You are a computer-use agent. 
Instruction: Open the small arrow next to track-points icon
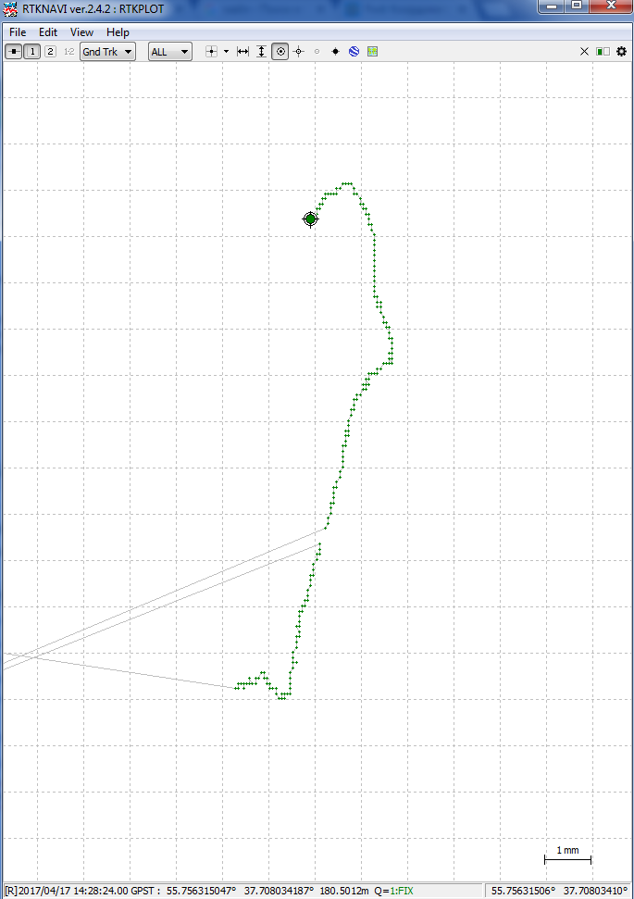(x=226, y=52)
